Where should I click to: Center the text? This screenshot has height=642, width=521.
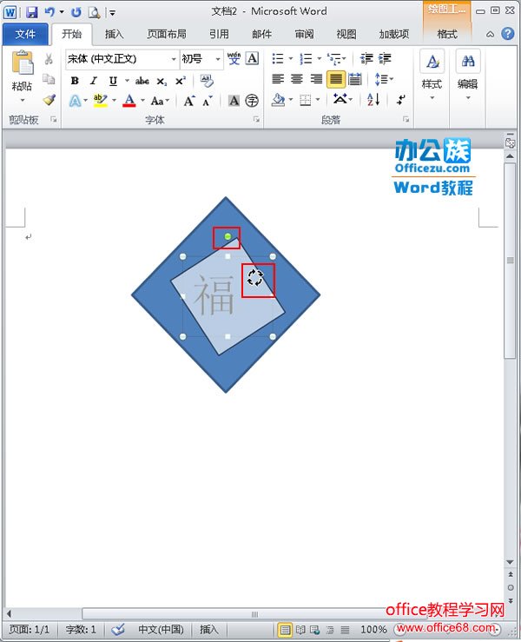click(x=297, y=78)
